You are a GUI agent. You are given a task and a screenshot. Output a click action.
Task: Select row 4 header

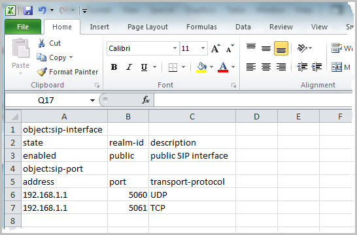click(13, 168)
